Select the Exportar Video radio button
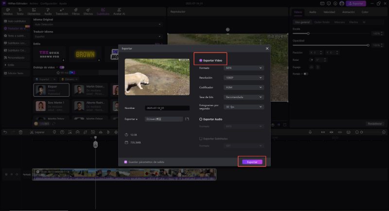389x211 pixels. click(x=201, y=60)
